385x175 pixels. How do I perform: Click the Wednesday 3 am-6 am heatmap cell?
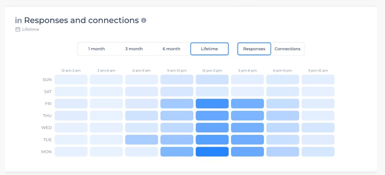106,127
